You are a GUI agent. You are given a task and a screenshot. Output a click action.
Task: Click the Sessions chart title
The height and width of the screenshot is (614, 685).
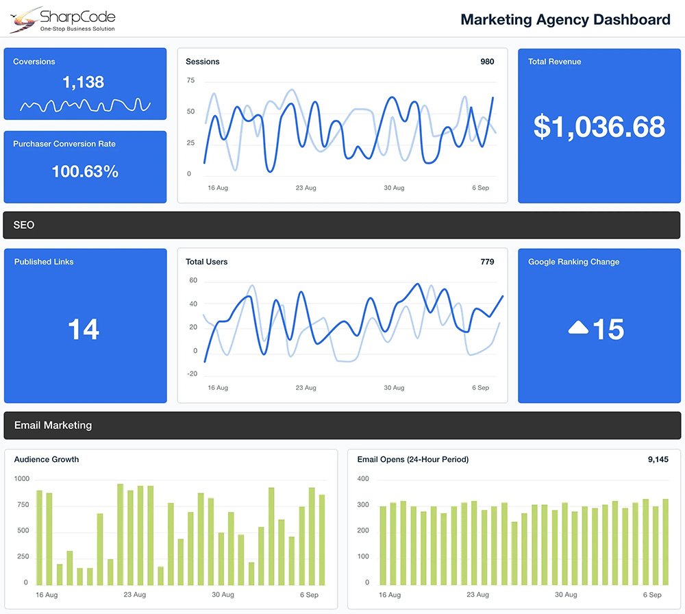coord(203,62)
